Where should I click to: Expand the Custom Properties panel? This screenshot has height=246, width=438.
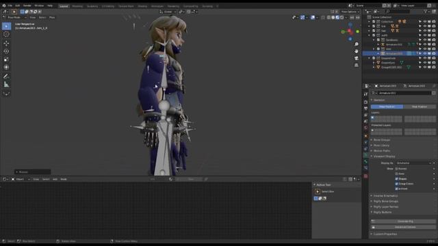point(385,234)
